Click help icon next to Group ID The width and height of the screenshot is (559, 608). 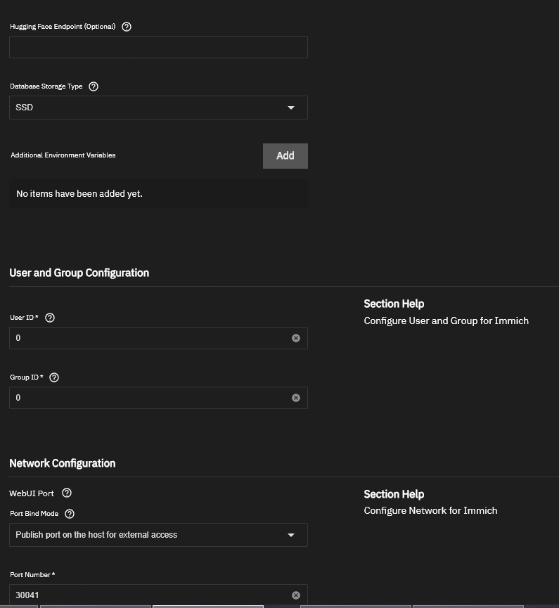coord(54,377)
